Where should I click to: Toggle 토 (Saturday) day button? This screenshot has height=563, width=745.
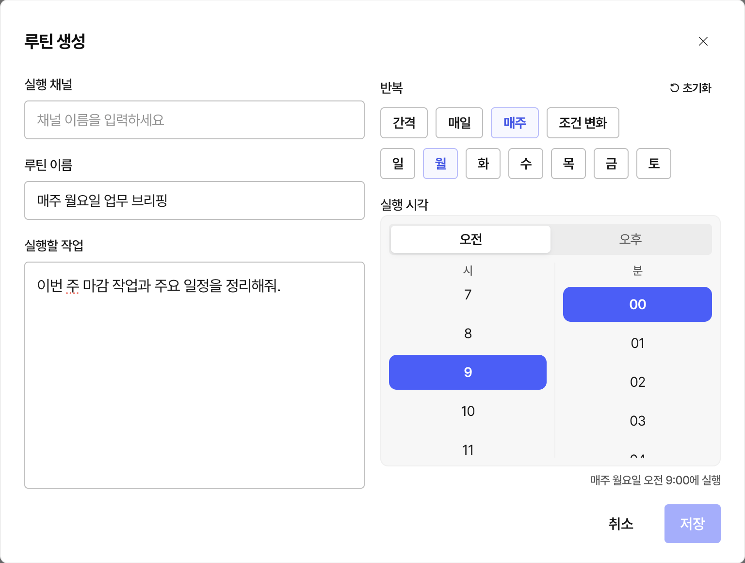click(654, 164)
